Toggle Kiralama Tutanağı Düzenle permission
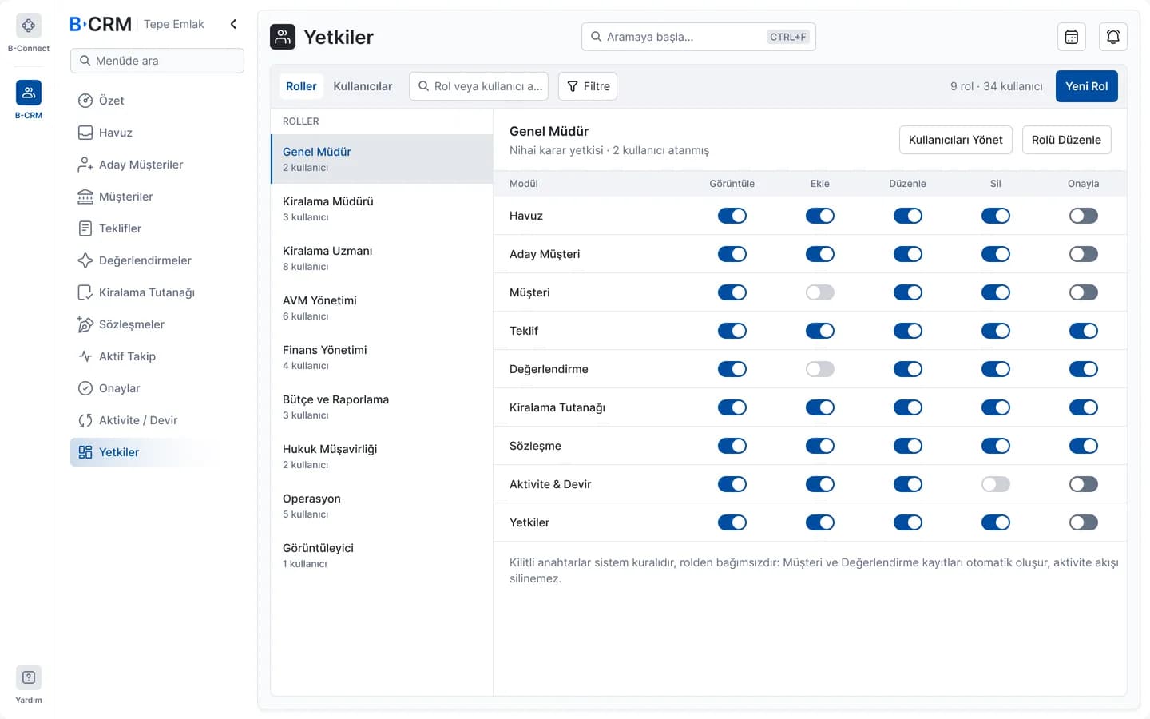Viewport: 1150px width, 719px height. click(x=908, y=407)
